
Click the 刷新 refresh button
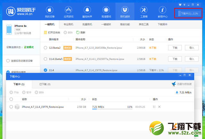(x=81, y=33)
